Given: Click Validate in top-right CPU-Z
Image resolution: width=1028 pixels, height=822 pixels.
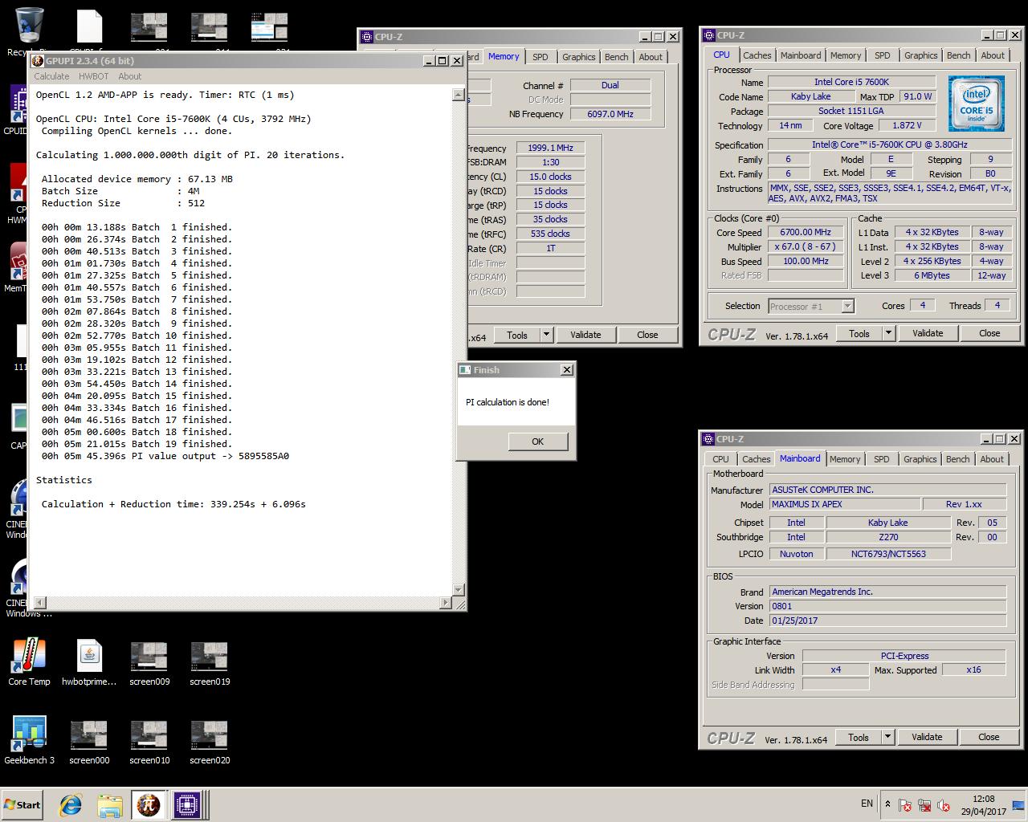Looking at the screenshot, I should tap(928, 333).
